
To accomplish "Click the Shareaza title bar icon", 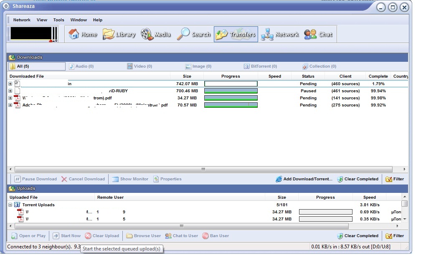I will (6, 6).
